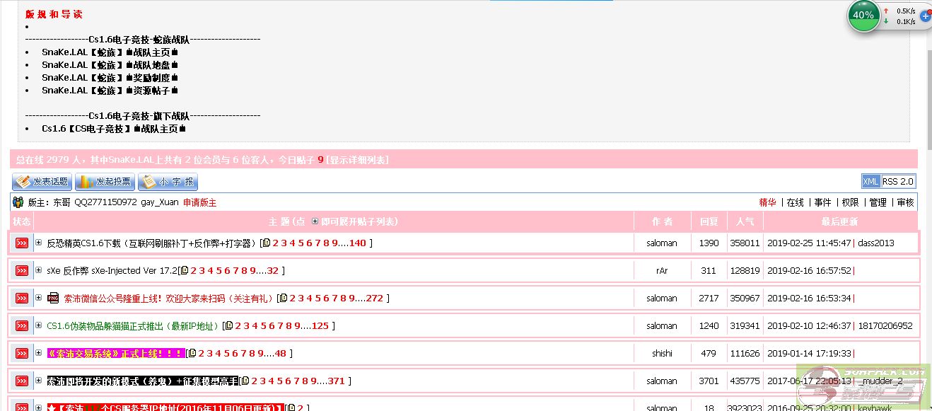Screen dimensions: 932x411
Task: Click the XML RSS 2.0 feed badge
Action: (x=888, y=181)
